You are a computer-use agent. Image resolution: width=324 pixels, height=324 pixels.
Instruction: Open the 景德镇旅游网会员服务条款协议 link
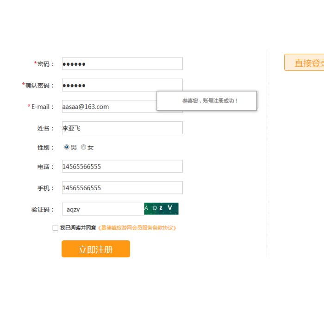137,228
